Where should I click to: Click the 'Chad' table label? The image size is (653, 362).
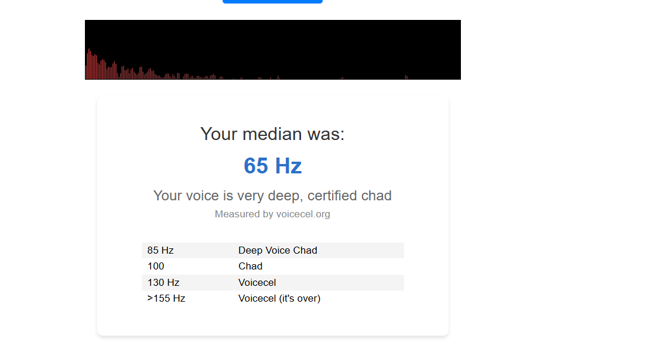coord(250,266)
